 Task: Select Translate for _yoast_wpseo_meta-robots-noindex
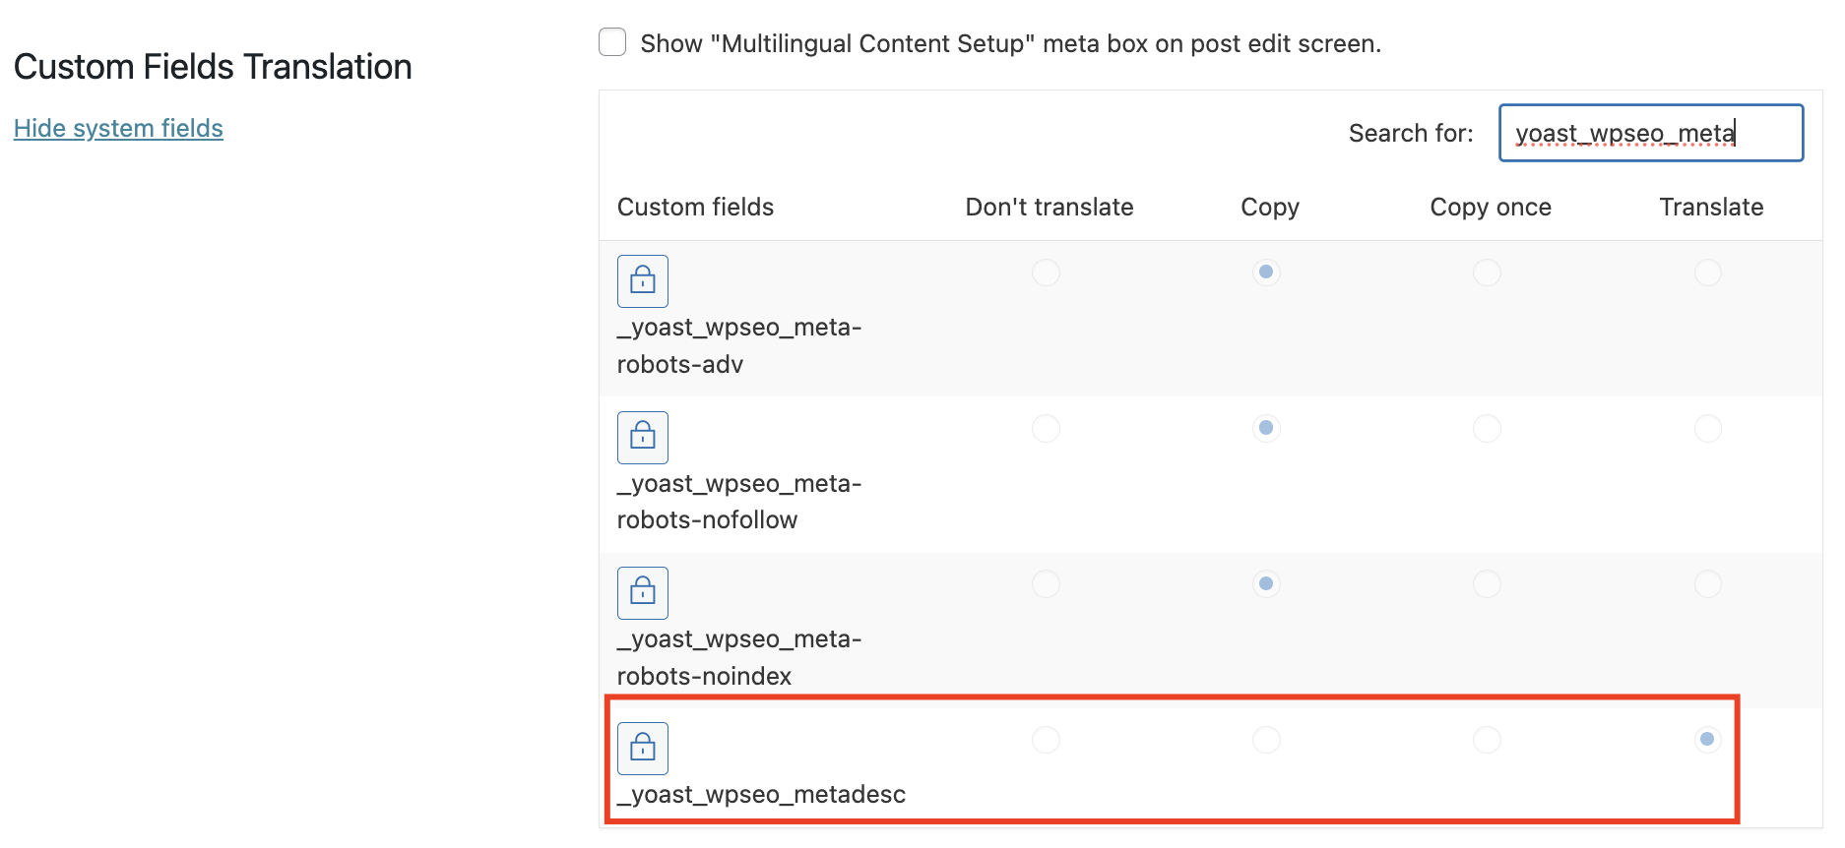1707,583
